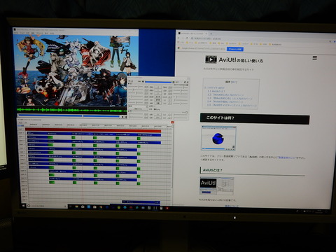
Task: Close the extended editing timeline window
Action: pyautogui.click(x=172, y=122)
